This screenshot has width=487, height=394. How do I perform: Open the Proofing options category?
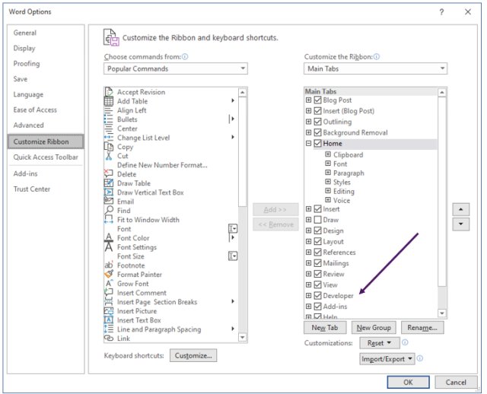pos(27,64)
